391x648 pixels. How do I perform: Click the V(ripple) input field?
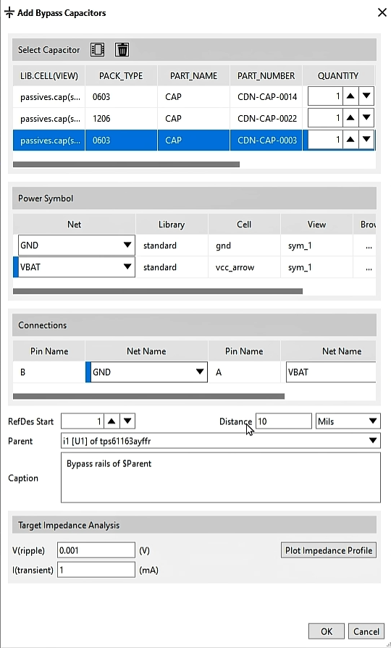pos(96,550)
